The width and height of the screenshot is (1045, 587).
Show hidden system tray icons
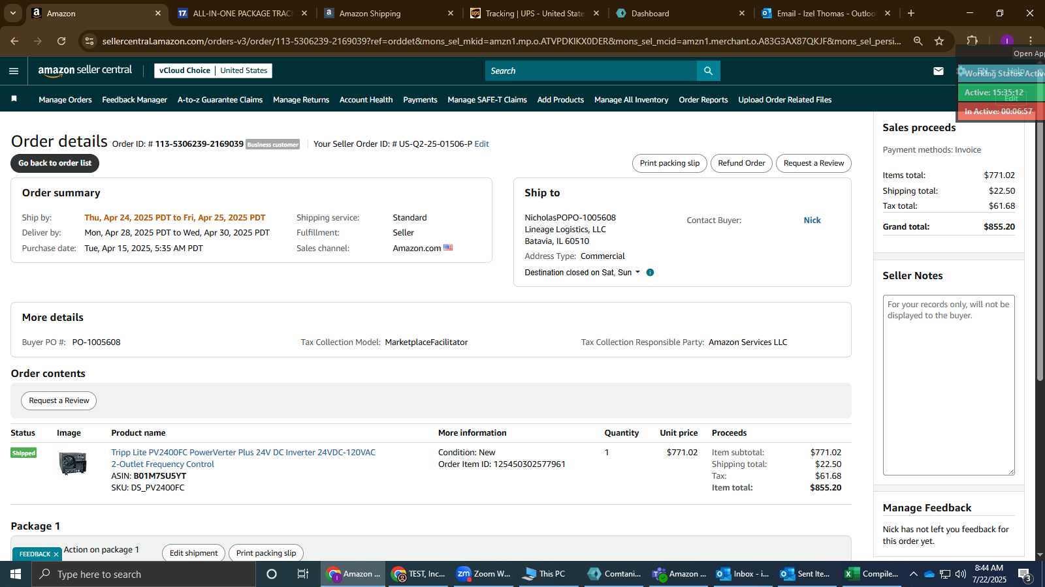914,574
